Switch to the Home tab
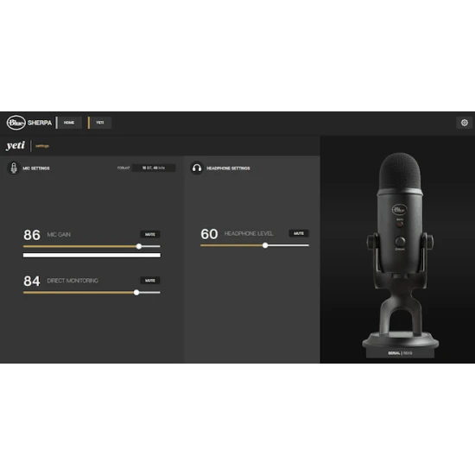The width and height of the screenshot is (475, 475). (x=69, y=123)
